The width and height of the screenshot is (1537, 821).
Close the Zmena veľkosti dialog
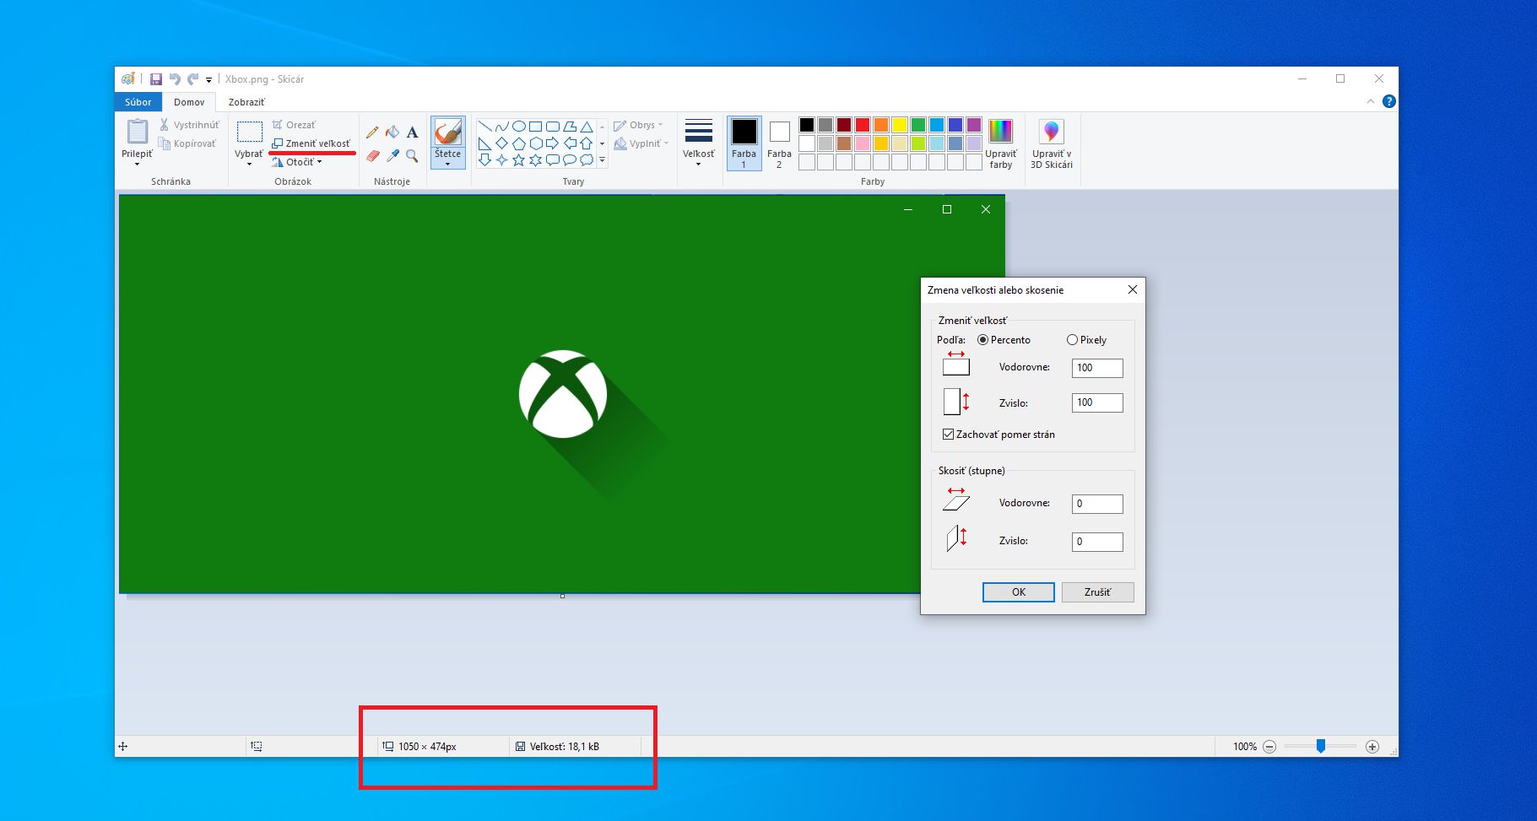[1133, 289]
